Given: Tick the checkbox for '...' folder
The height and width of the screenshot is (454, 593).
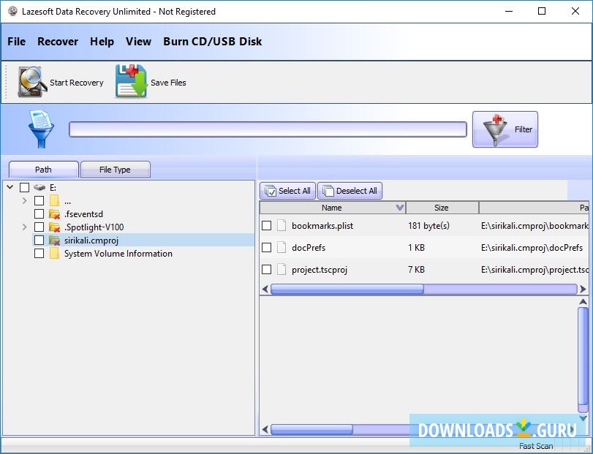Looking at the screenshot, I should click(39, 201).
